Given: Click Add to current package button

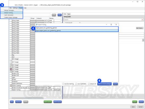Looking at the screenshot, I should point(104,84).
